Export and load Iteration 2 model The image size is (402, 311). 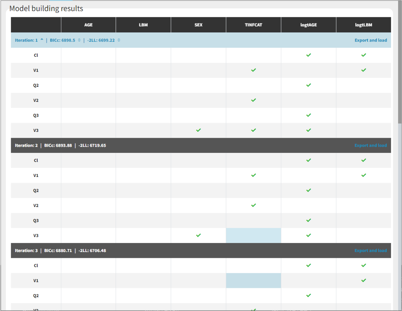click(x=371, y=145)
